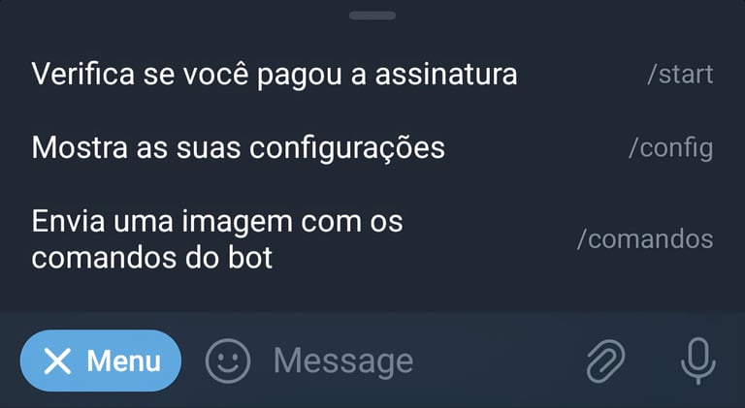The image size is (745, 408).
Task: Tap the /start command label
Action: [x=680, y=75]
